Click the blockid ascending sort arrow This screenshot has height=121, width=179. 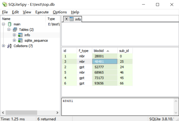(x=108, y=51)
